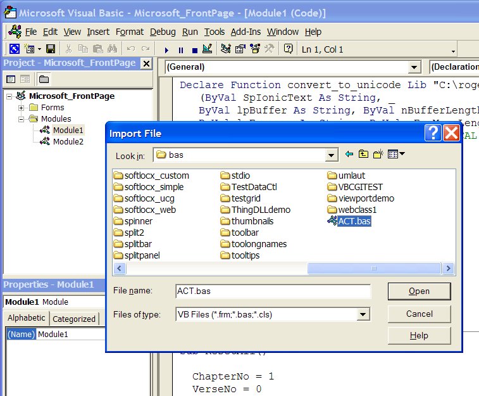The width and height of the screenshot is (479, 396).
Task: Click left arrow of file list scrollbar
Action: (x=120, y=269)
